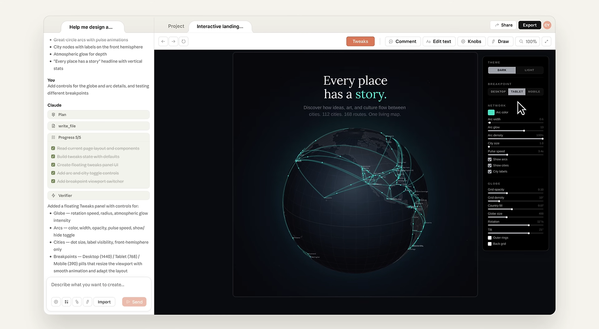
Task: Click the CY user avatar
Action: 547,25
